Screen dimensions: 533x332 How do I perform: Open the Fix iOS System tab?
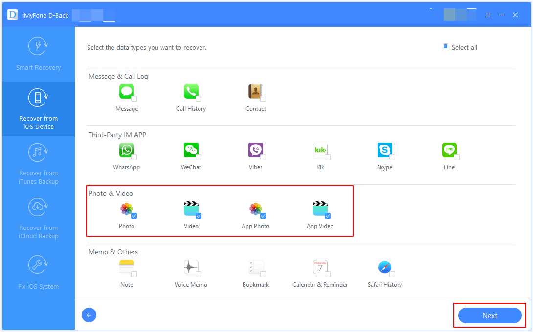click(x=38, y=273)
